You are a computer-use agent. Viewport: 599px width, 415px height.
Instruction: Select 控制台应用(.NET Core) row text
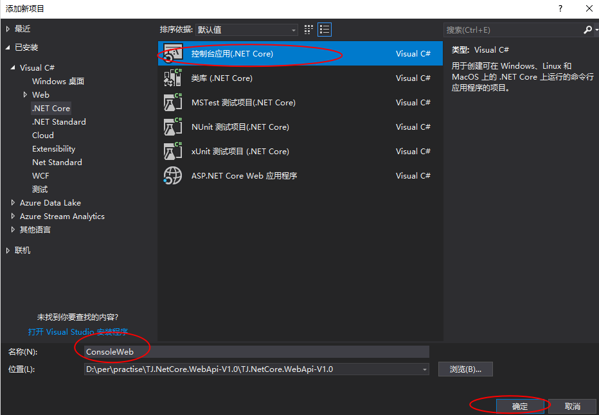(x=232, y=54)
